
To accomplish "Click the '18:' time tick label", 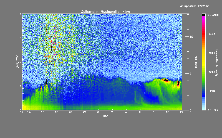I will click(x=57, y=112).
